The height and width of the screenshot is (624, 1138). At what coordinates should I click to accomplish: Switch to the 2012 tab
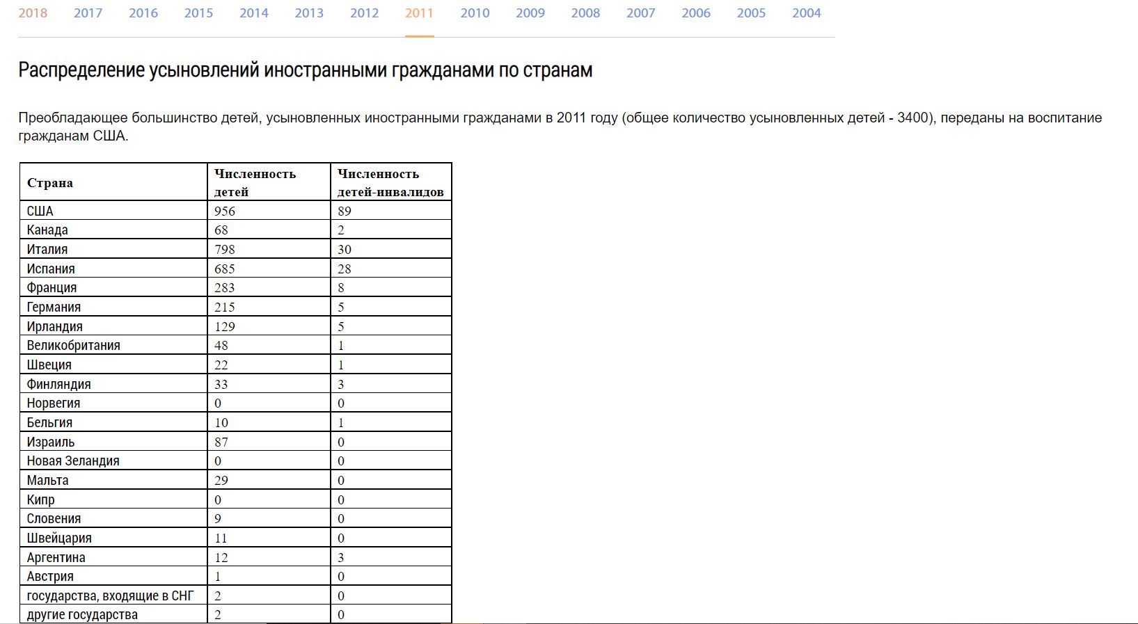coord(365,13)
